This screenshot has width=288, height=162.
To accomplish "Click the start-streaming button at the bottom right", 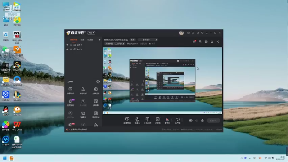I will click(x=213, y=121).
